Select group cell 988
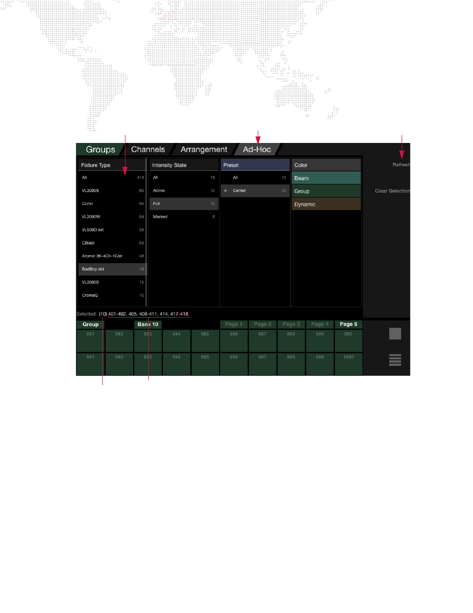Viewport: 473px width, 613px height. coord(291,341)
